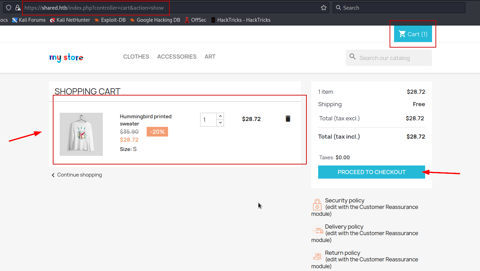
Task: Click the Size: S text
Action: click(128, 149)
